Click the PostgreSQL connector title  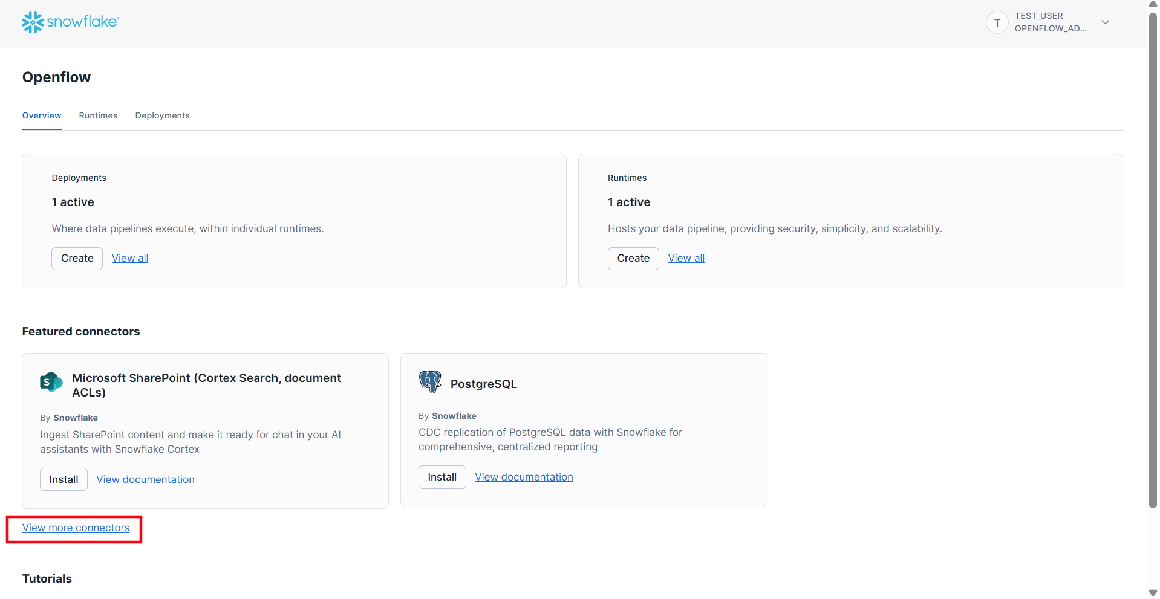tap(484, 384)
